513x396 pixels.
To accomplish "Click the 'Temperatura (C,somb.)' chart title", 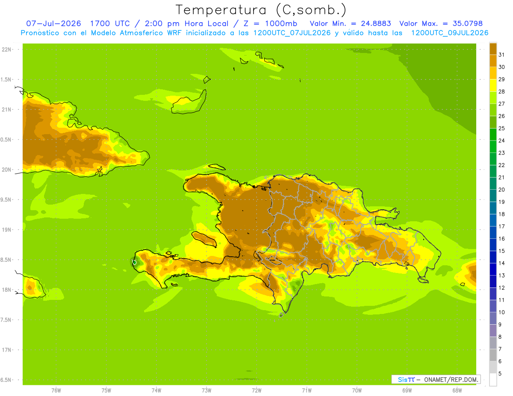I will click(x=261, y=10).
